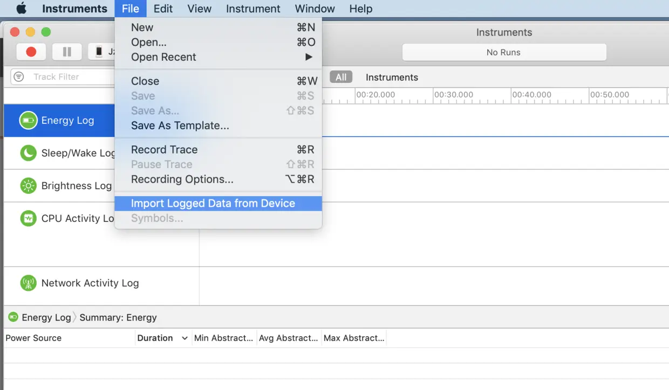Screen dimensions: 669x390
Task: Click the Brightness Log sun icon
Action: coord(28,186)
